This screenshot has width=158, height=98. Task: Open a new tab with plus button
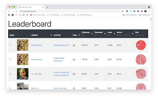[x=47, y=7]
